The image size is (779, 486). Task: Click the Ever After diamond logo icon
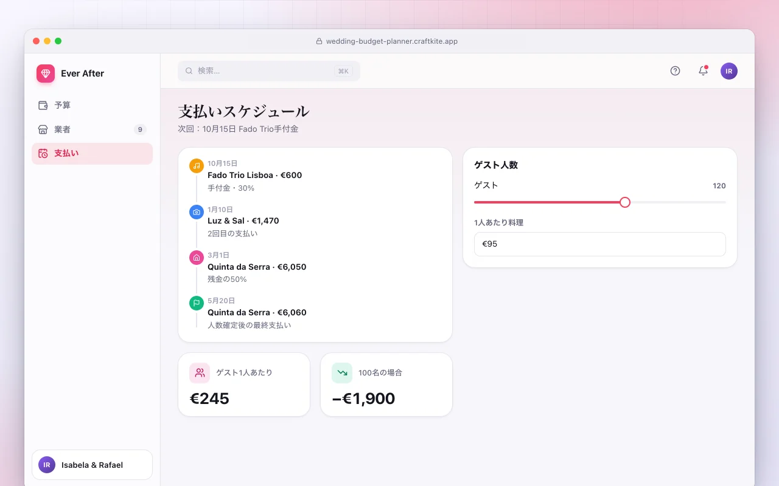[x=46, y=74]
